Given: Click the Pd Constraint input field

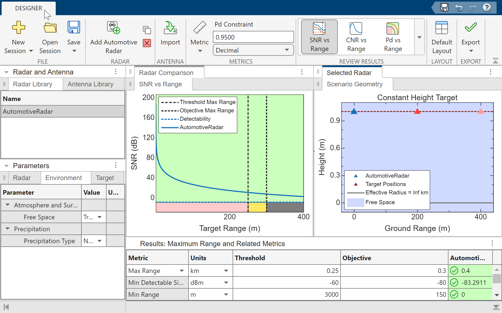Looking at the screenshot, I should click(x=253, y=37).
